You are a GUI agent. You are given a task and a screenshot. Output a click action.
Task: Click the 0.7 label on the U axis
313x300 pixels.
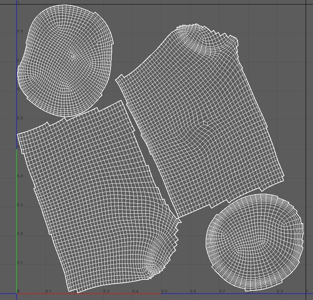[x=222, y=291]
